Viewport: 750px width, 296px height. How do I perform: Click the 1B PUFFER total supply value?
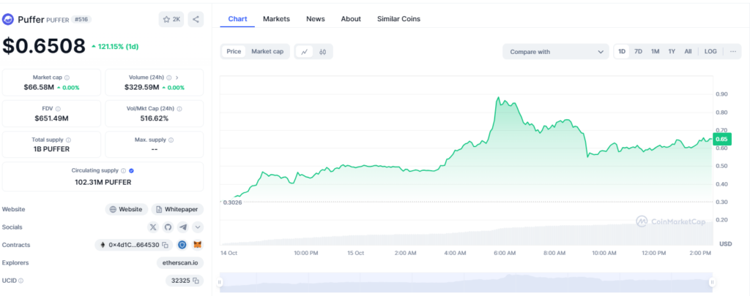pyautogui.click(x=51, y=149)
